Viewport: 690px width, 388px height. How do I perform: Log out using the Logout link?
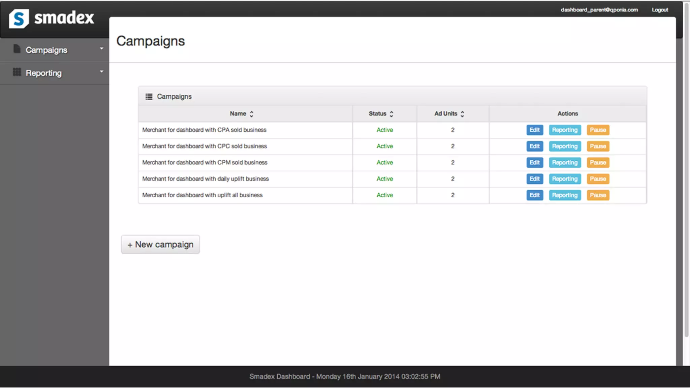pos(660,10)
